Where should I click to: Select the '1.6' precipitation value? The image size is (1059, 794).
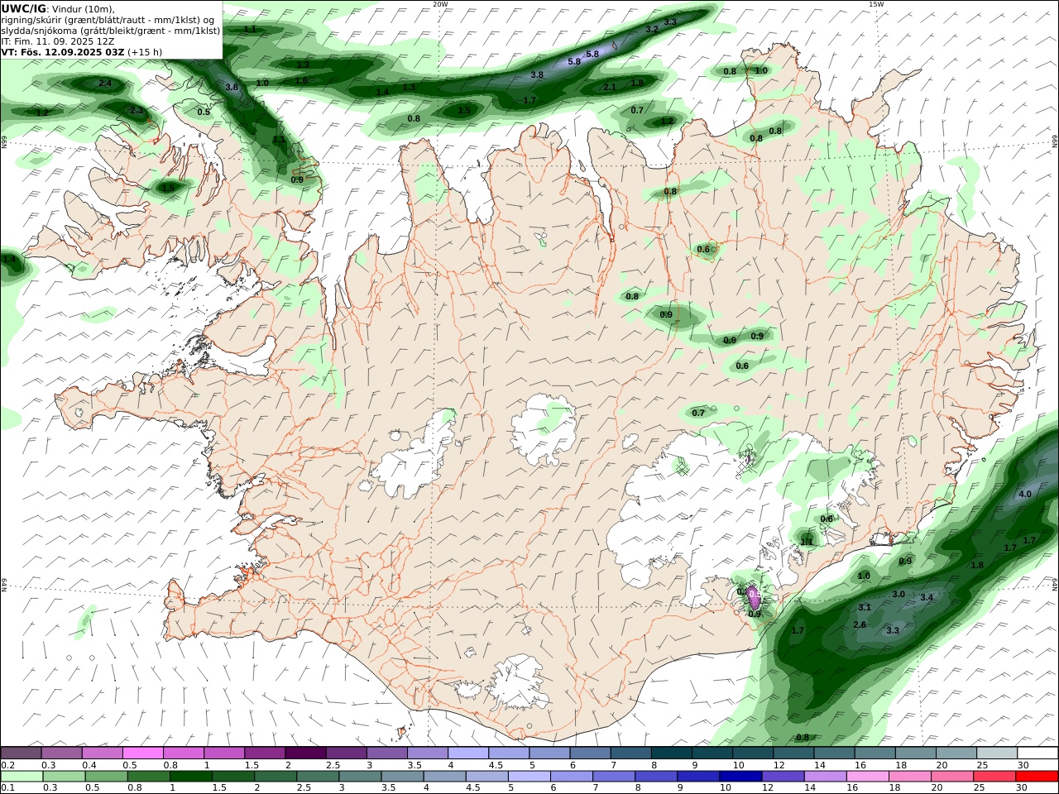pyautogui.click(x=301, y=80)
